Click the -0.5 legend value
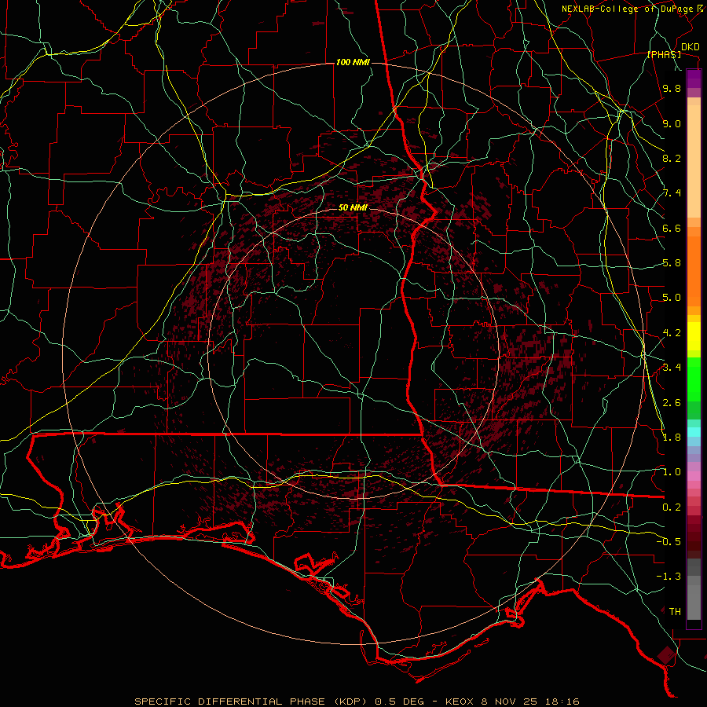Viewport: 707px width, 707px height. [x=669, y=542]
